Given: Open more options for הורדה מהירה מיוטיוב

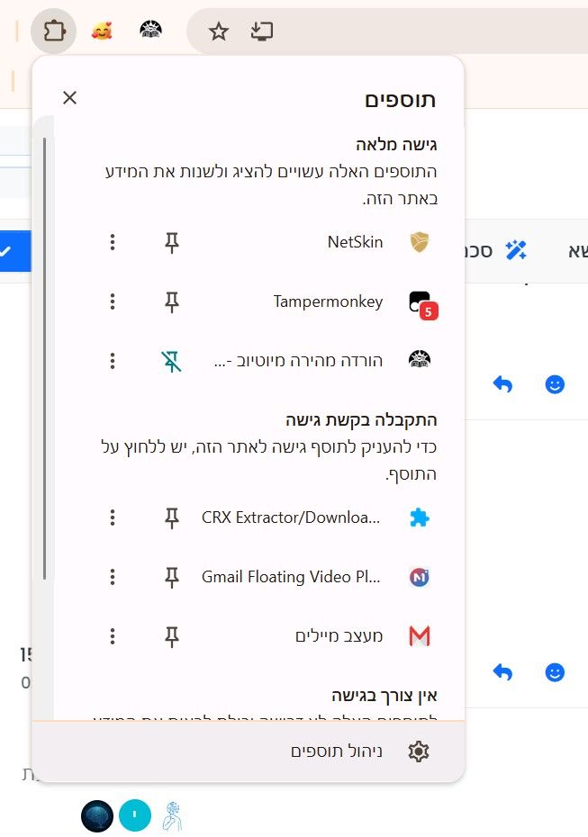Looking at the screenshot, I should pyautogui.click(x=113, y=361).
